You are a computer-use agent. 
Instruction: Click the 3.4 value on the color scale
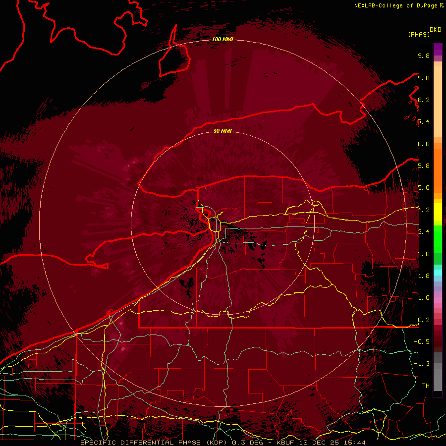[424, 232]
